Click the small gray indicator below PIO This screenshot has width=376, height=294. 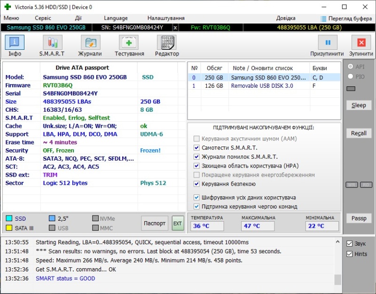point(351,89)
